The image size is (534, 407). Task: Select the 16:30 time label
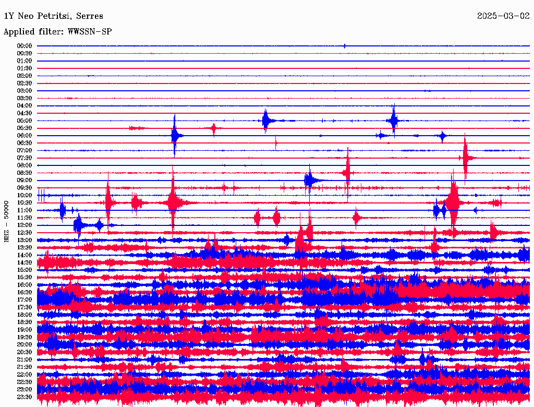click(x=25, y=292)
